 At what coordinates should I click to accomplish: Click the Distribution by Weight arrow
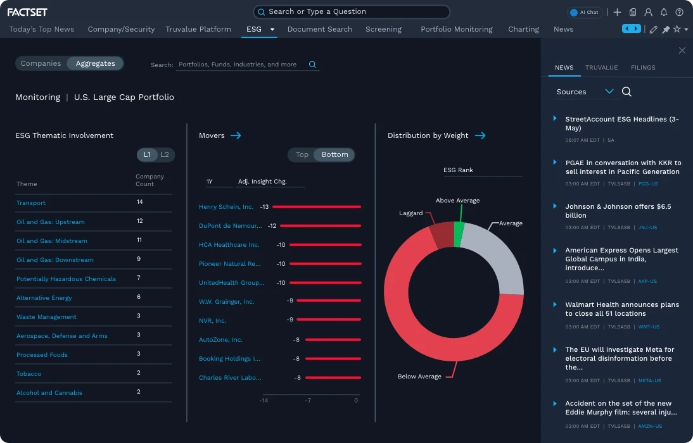pyautogui.click(x=480, y=135)
